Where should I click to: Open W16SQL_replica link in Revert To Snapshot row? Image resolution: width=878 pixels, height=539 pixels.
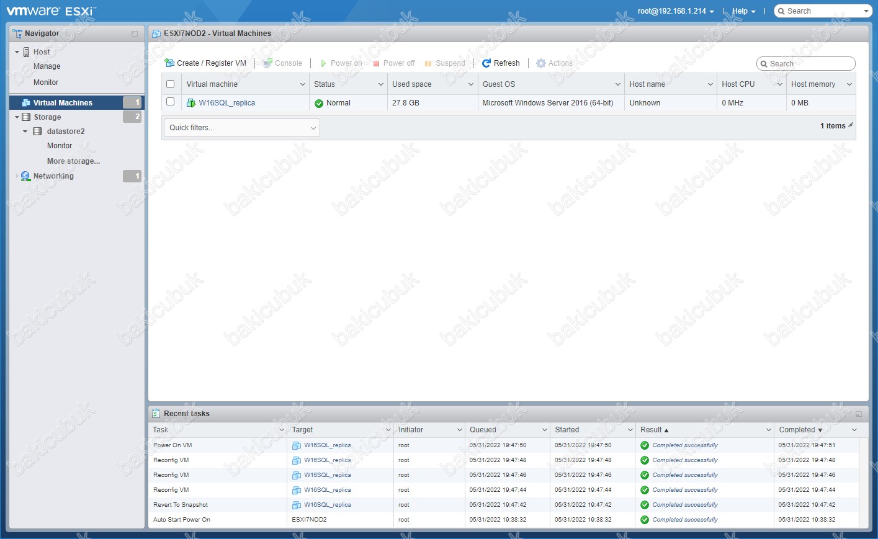pos(328,505)
